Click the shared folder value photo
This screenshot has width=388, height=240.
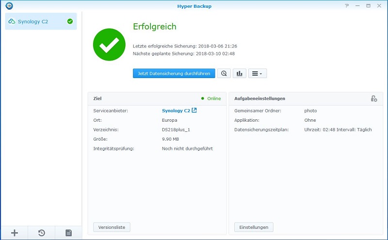coord(310,111)
